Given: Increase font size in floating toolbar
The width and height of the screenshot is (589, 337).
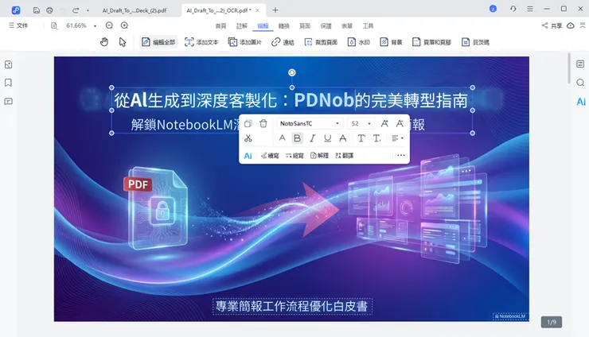Looking at the screenshot, I should point(384,123).
